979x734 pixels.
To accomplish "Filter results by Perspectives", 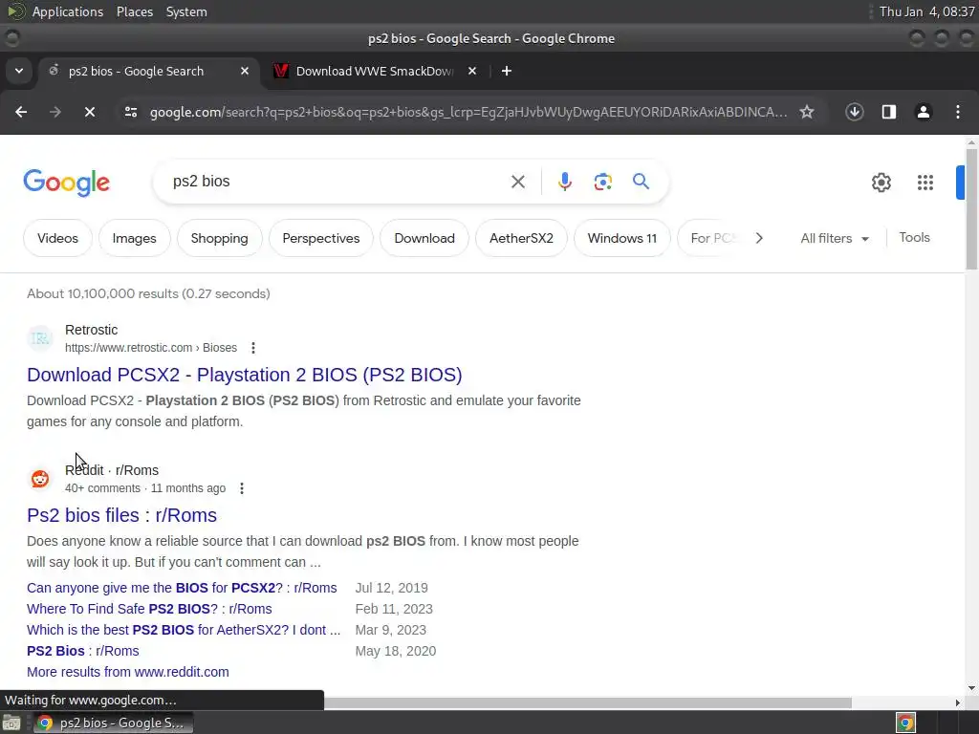I will pyautogui.click(x=321, y=238).
